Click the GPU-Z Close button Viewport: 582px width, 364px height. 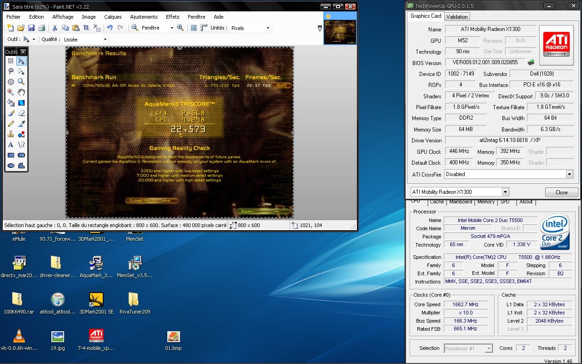(x=562, y=192)
